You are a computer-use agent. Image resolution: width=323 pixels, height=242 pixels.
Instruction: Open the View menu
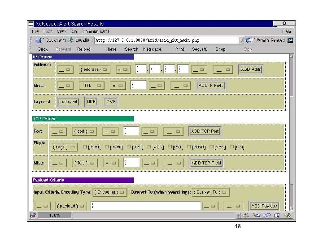click(x=61, y=31)
